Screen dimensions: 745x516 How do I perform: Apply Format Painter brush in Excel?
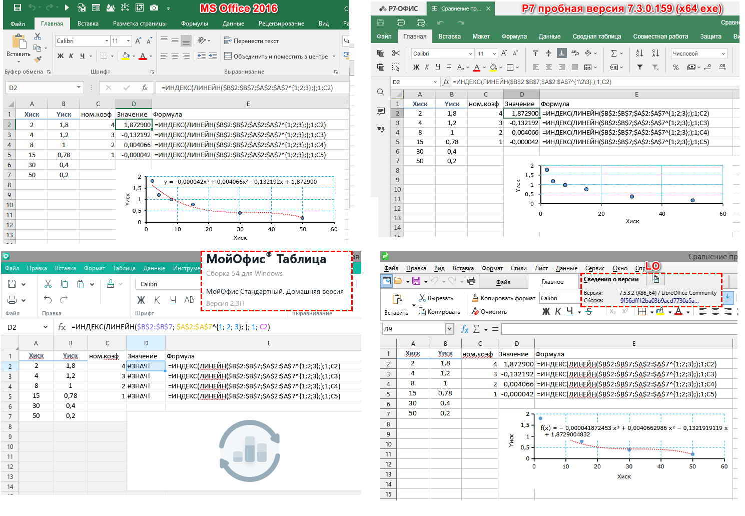(x=38, y=59)
